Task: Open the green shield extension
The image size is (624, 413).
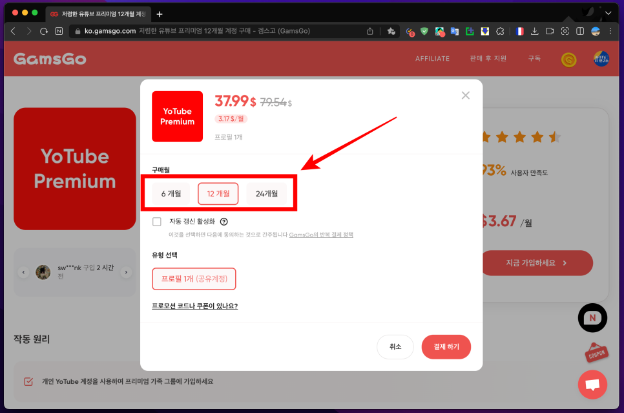Action: point(424,31)
